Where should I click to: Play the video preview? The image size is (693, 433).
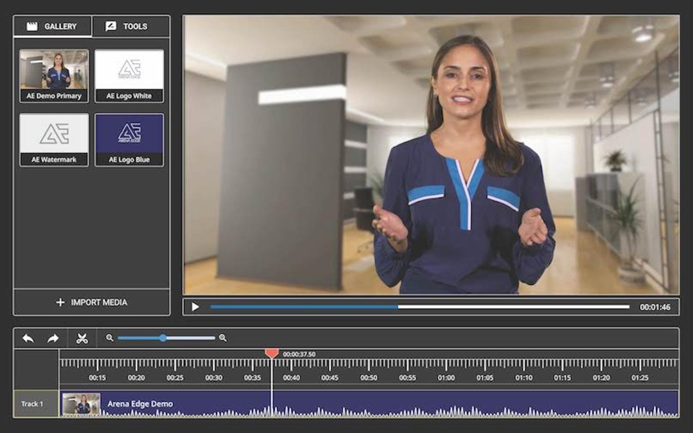point(195,307)
